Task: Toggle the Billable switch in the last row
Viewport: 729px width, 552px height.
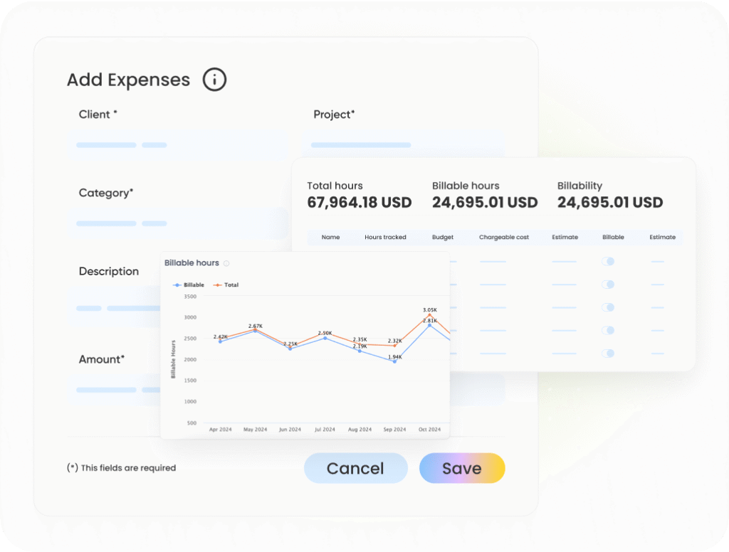Action: click(x=608, y=353)
